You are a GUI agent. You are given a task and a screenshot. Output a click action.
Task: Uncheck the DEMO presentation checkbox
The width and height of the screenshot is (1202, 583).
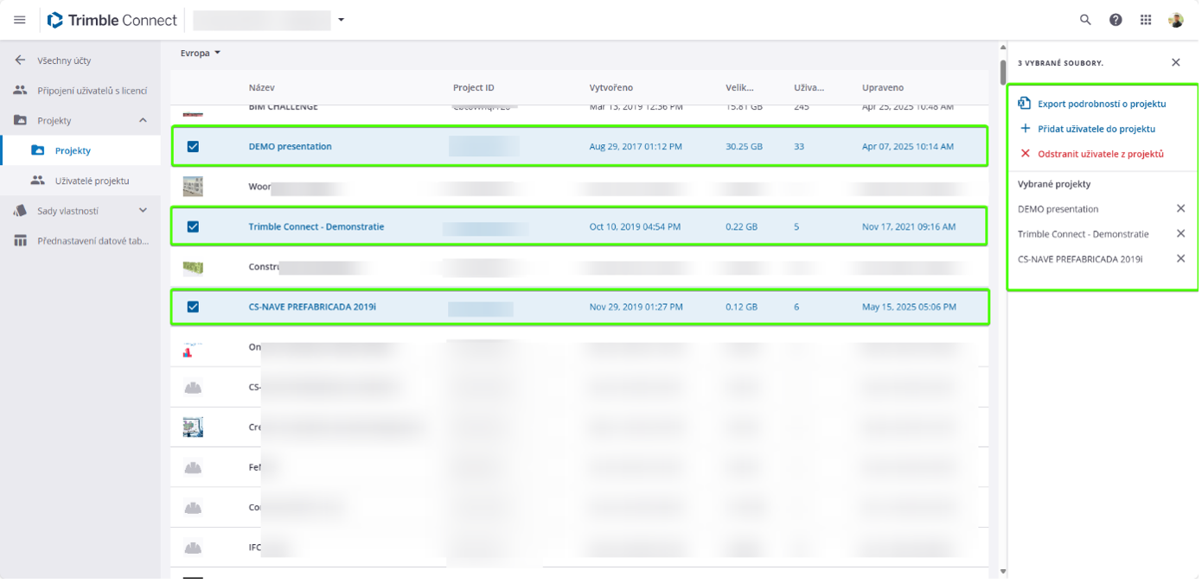pos(193,147)
